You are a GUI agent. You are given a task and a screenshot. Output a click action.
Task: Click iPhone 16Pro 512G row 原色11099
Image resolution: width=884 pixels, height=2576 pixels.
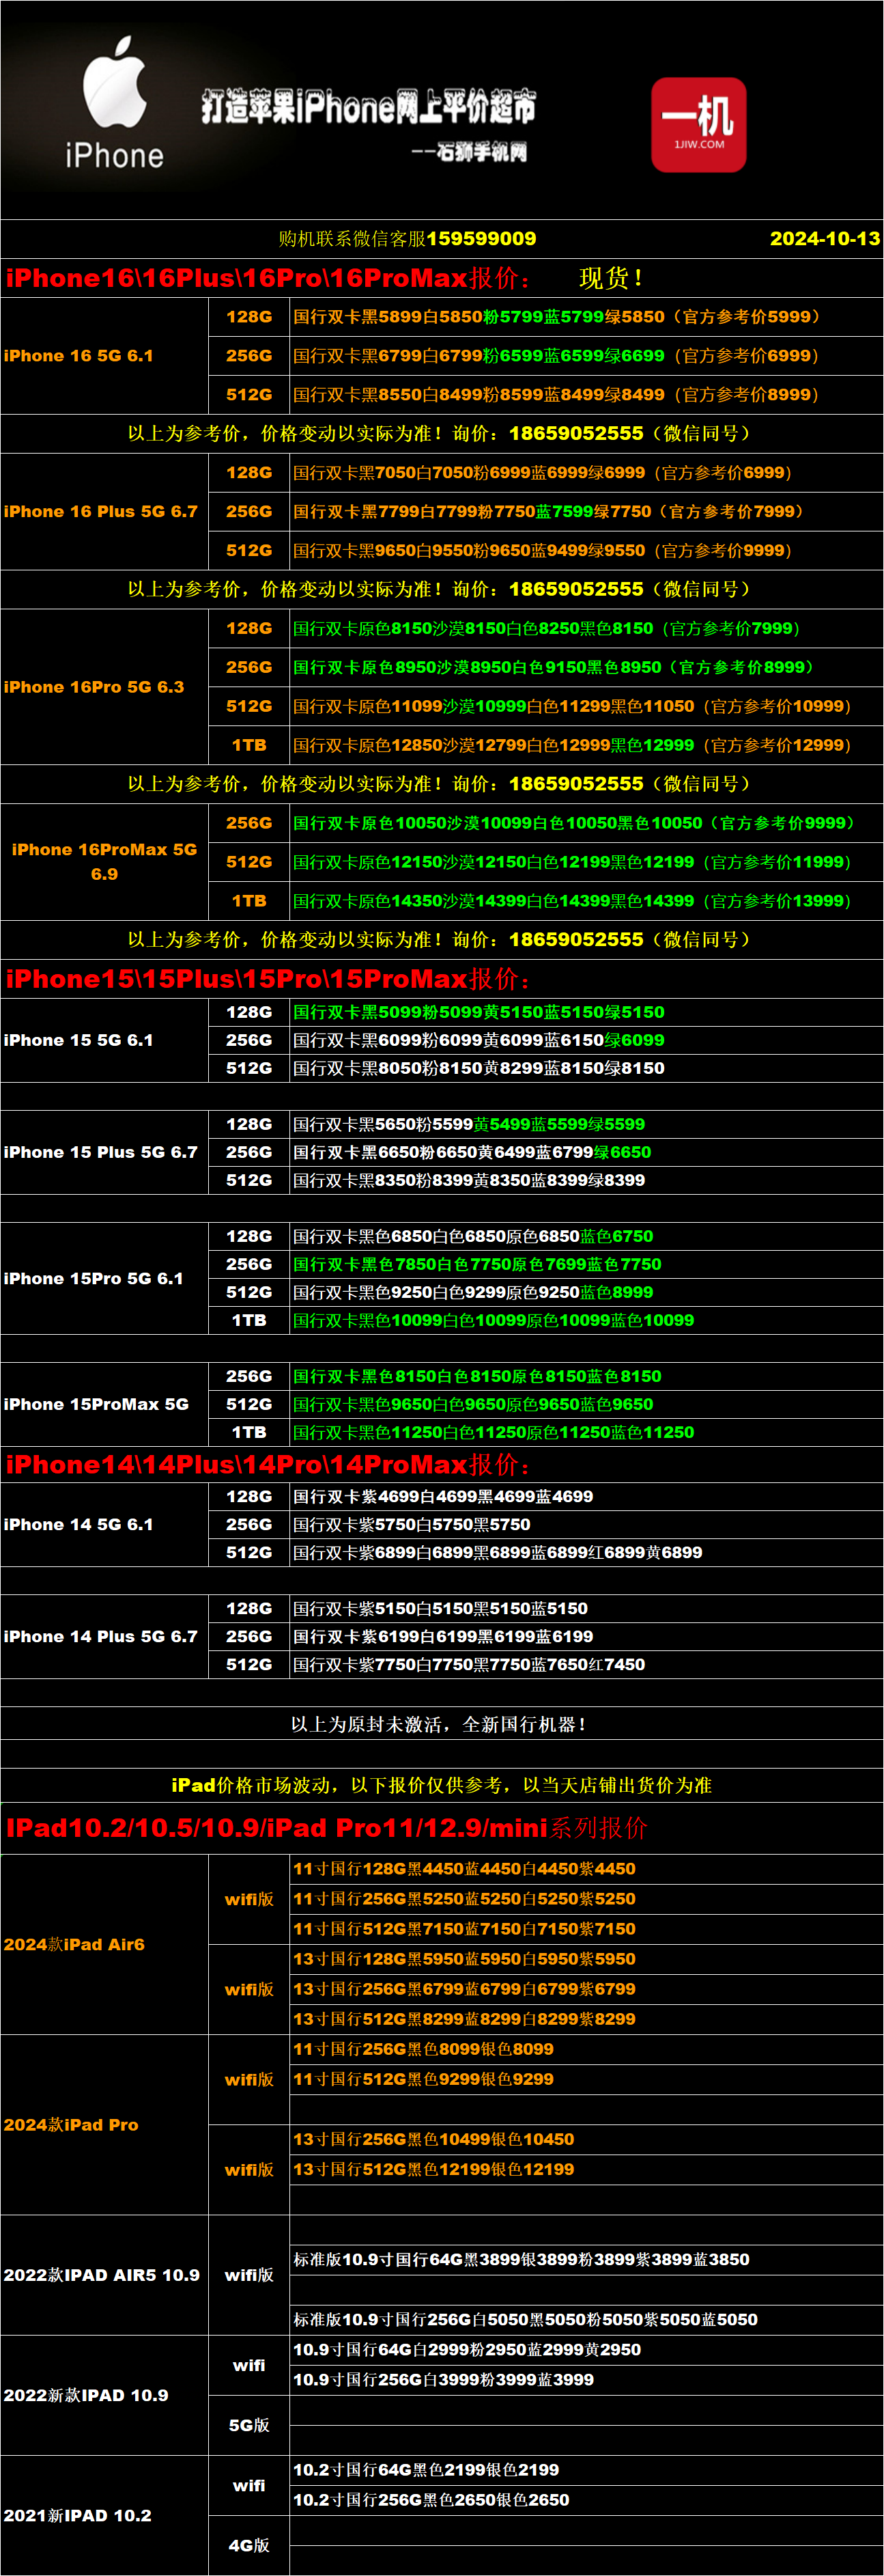pyautogui.click(x=586, y=707)
